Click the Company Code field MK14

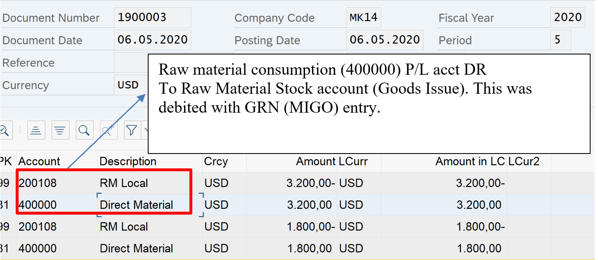363,18
